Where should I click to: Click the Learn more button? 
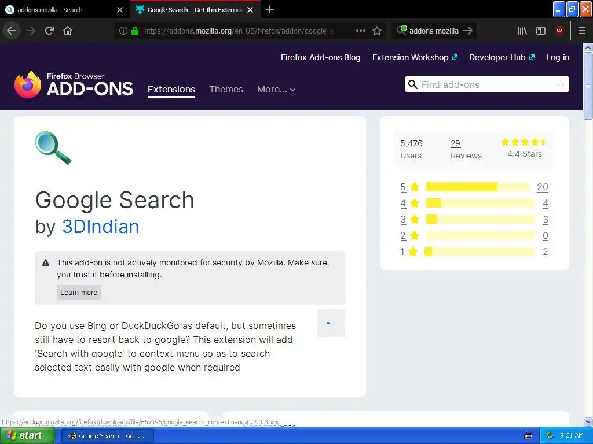tap(79, 292)
